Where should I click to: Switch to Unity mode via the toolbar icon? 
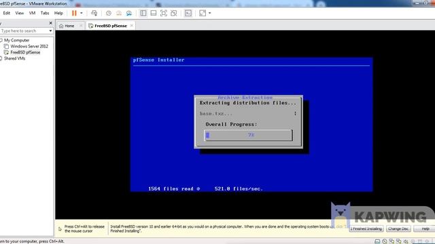(174, 13)
